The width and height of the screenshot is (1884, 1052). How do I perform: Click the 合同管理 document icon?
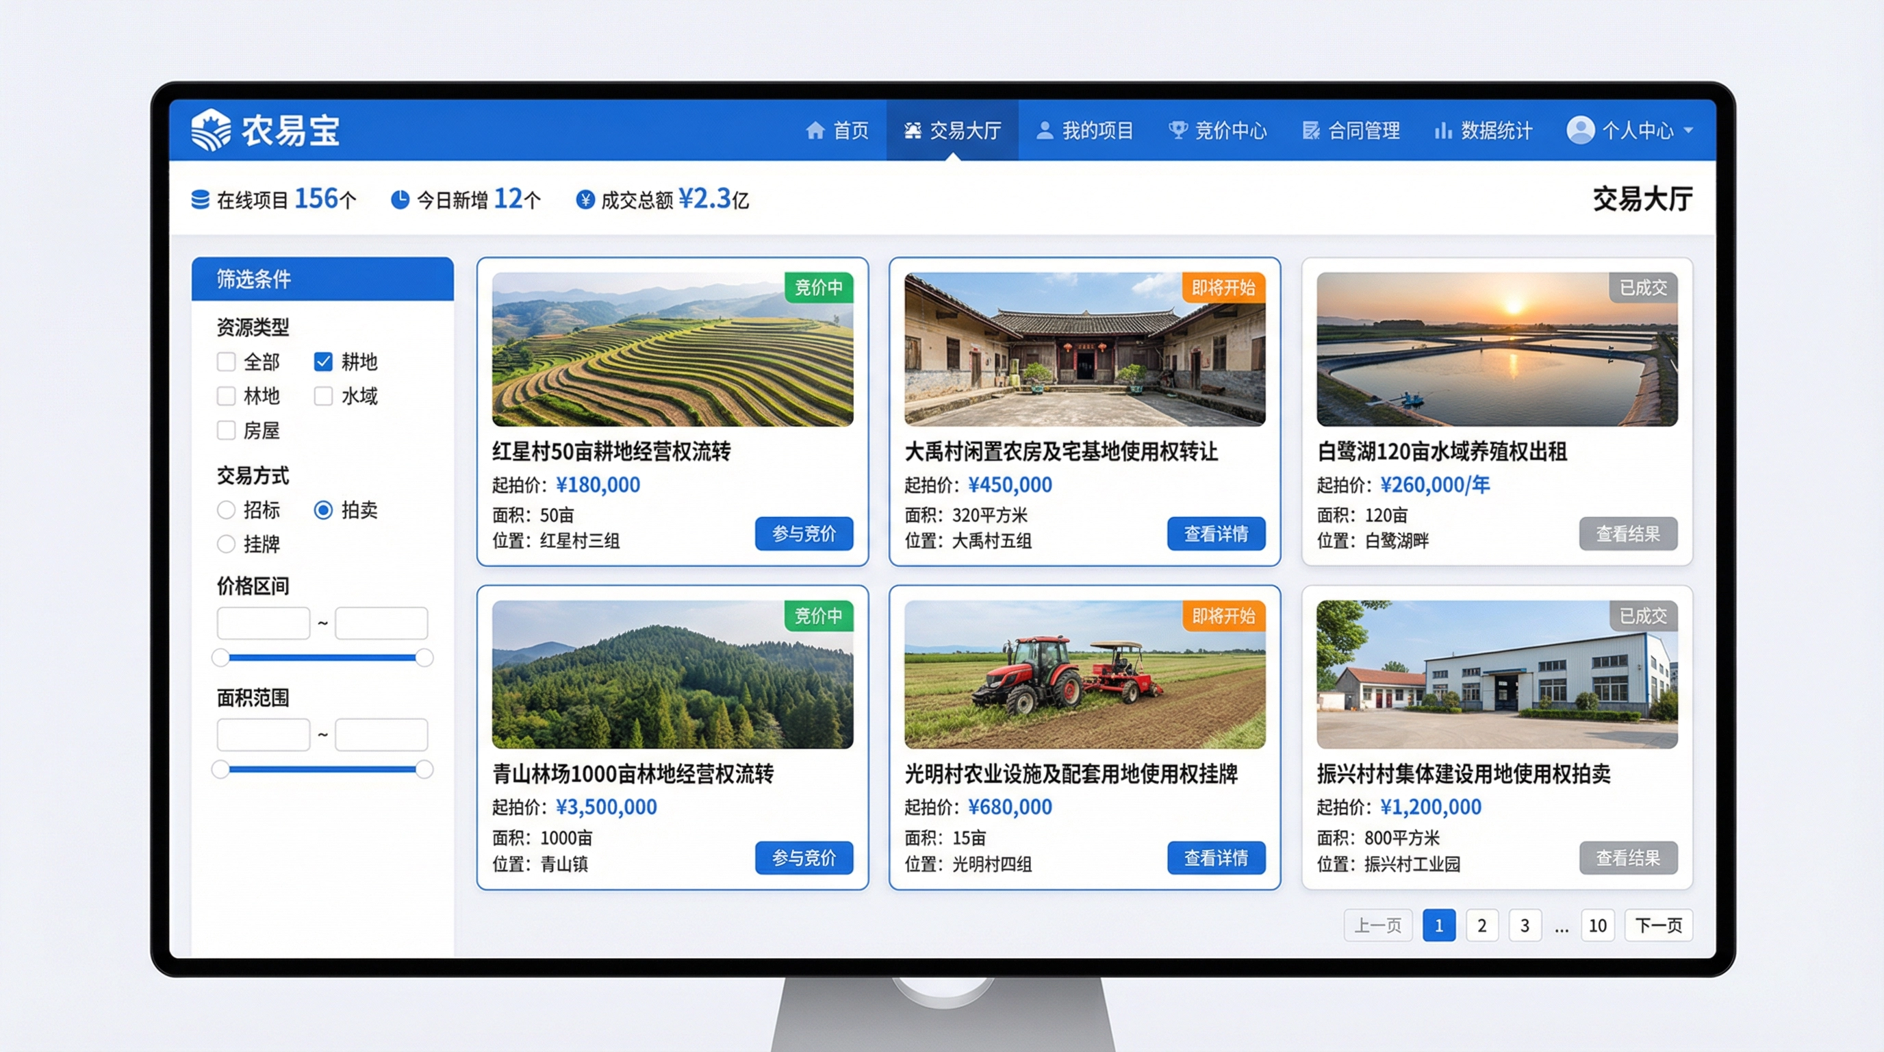(x=1310, y=130)
